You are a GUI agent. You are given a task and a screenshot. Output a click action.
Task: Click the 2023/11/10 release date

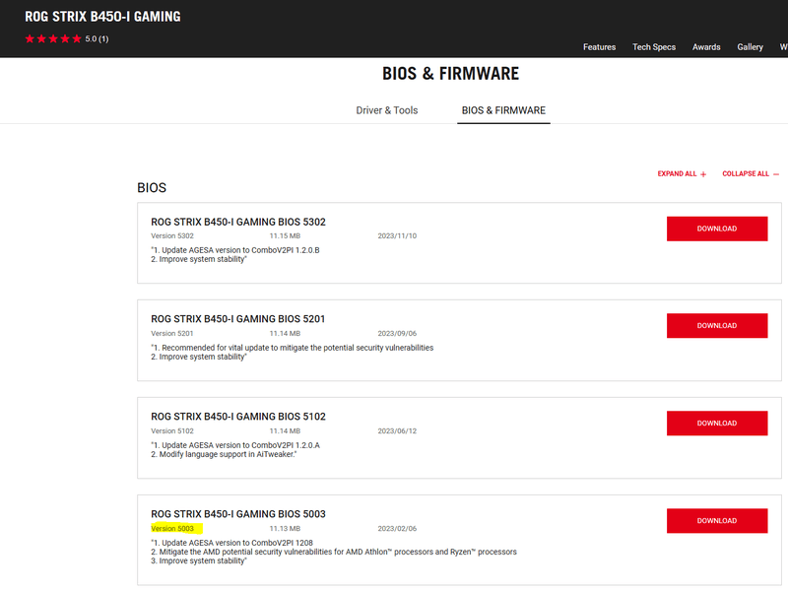[397, 235]
